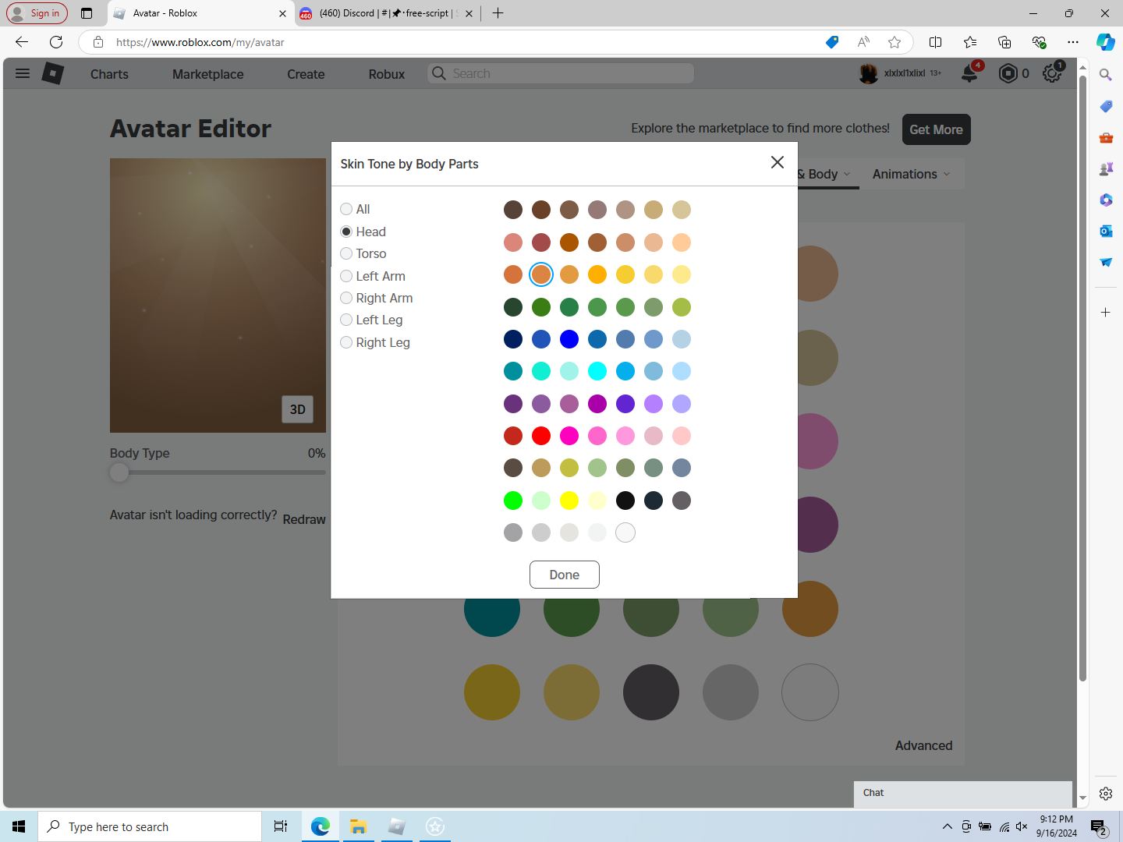Image resolution: width=1123 pixels, height=842 pixels.
Task: Launch Copilot from Edge toolbar
Action: tap(1106, 42)
